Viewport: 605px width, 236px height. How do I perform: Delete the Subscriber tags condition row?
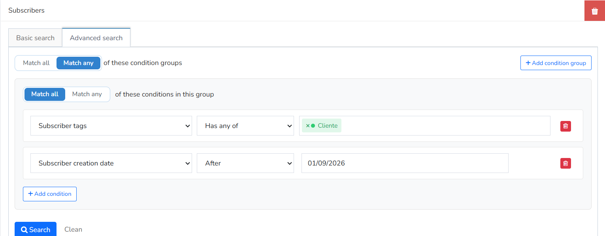(x=565, y=126)
